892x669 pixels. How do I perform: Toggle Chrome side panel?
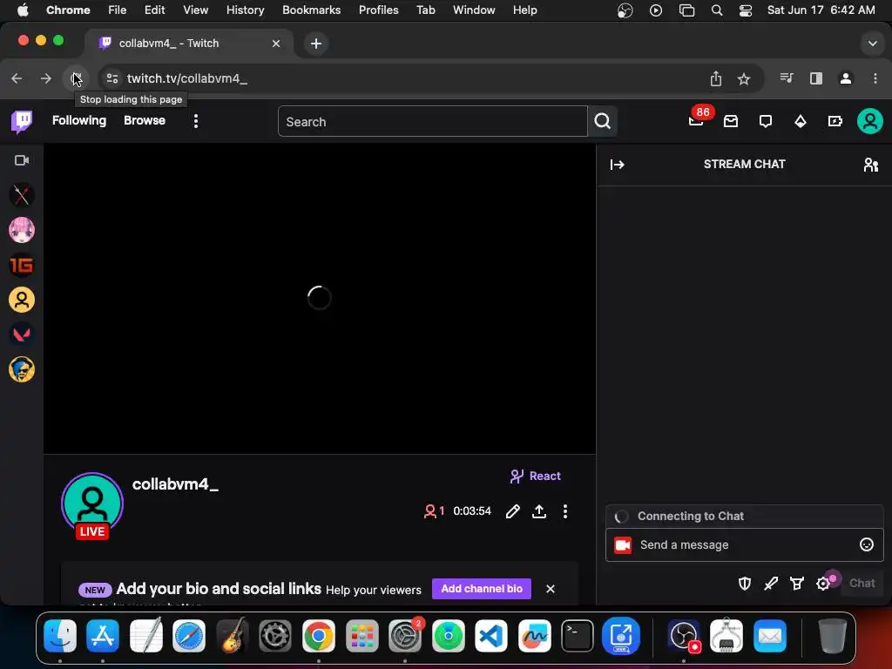[815, 78]
